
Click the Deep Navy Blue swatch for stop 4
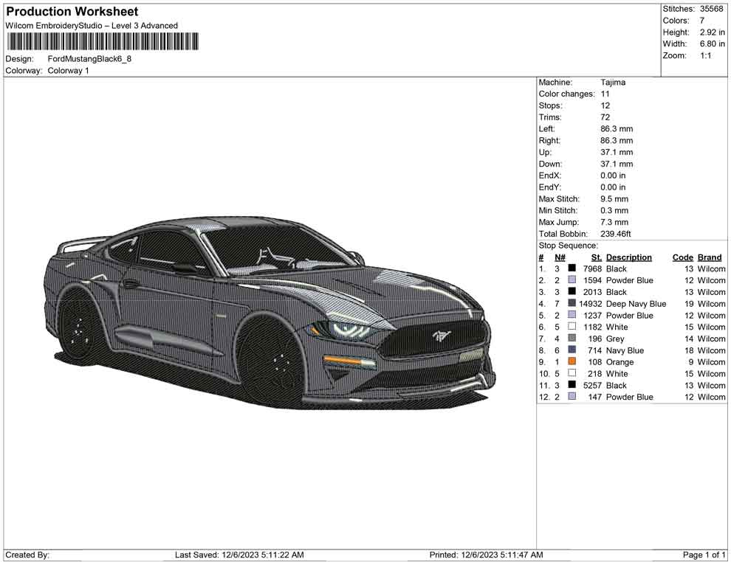572,303
